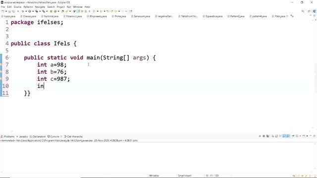The image size is (317, 178).
Task: Click the Previous Annotation toolbar icon
Action: pos(101,11)
